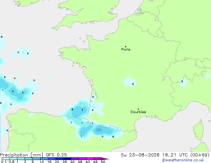
Task: Open the weatheronline.co.uk link
Action: point(183,160)
